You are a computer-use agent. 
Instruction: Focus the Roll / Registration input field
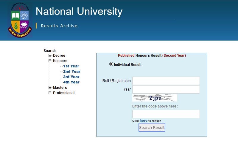tap(166, 81)
